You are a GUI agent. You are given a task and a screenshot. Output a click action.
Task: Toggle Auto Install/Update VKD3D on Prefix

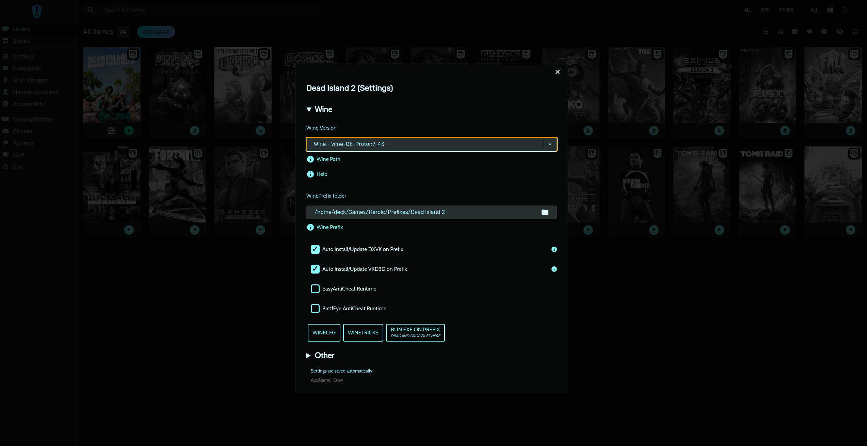[315, 268]
